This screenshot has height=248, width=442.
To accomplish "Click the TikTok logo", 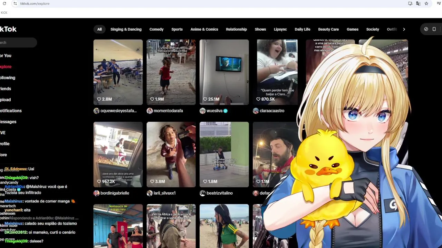I will (8, 29).
